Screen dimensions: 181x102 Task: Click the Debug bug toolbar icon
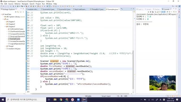(x=13, y=6)
